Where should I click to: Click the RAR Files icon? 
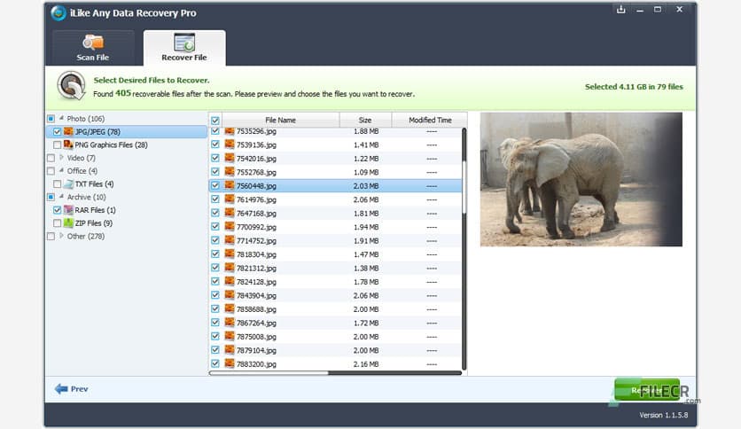tap(68, 210)
